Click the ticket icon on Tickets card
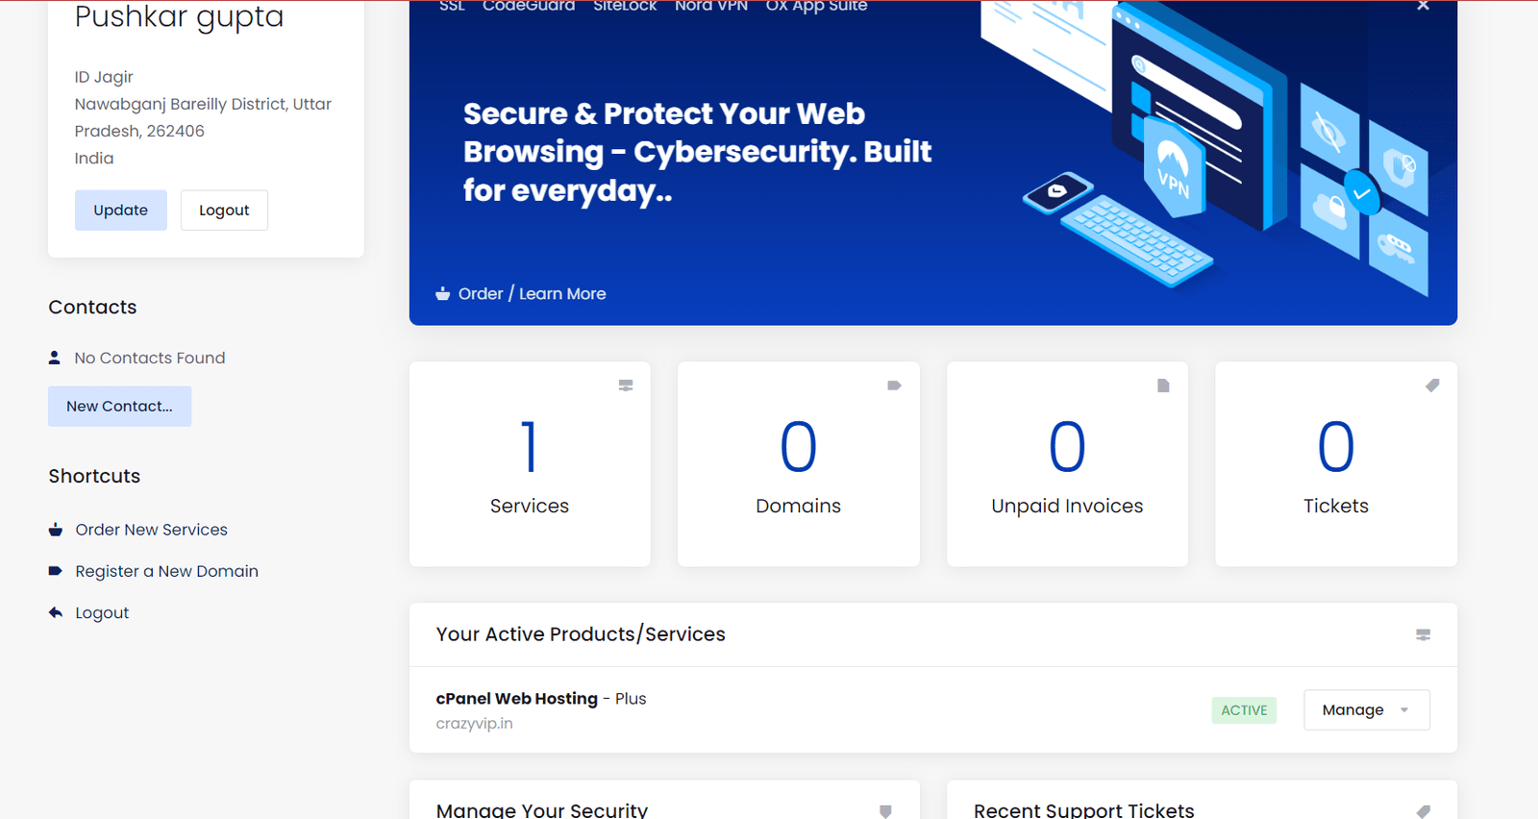 pos(1432,385)
